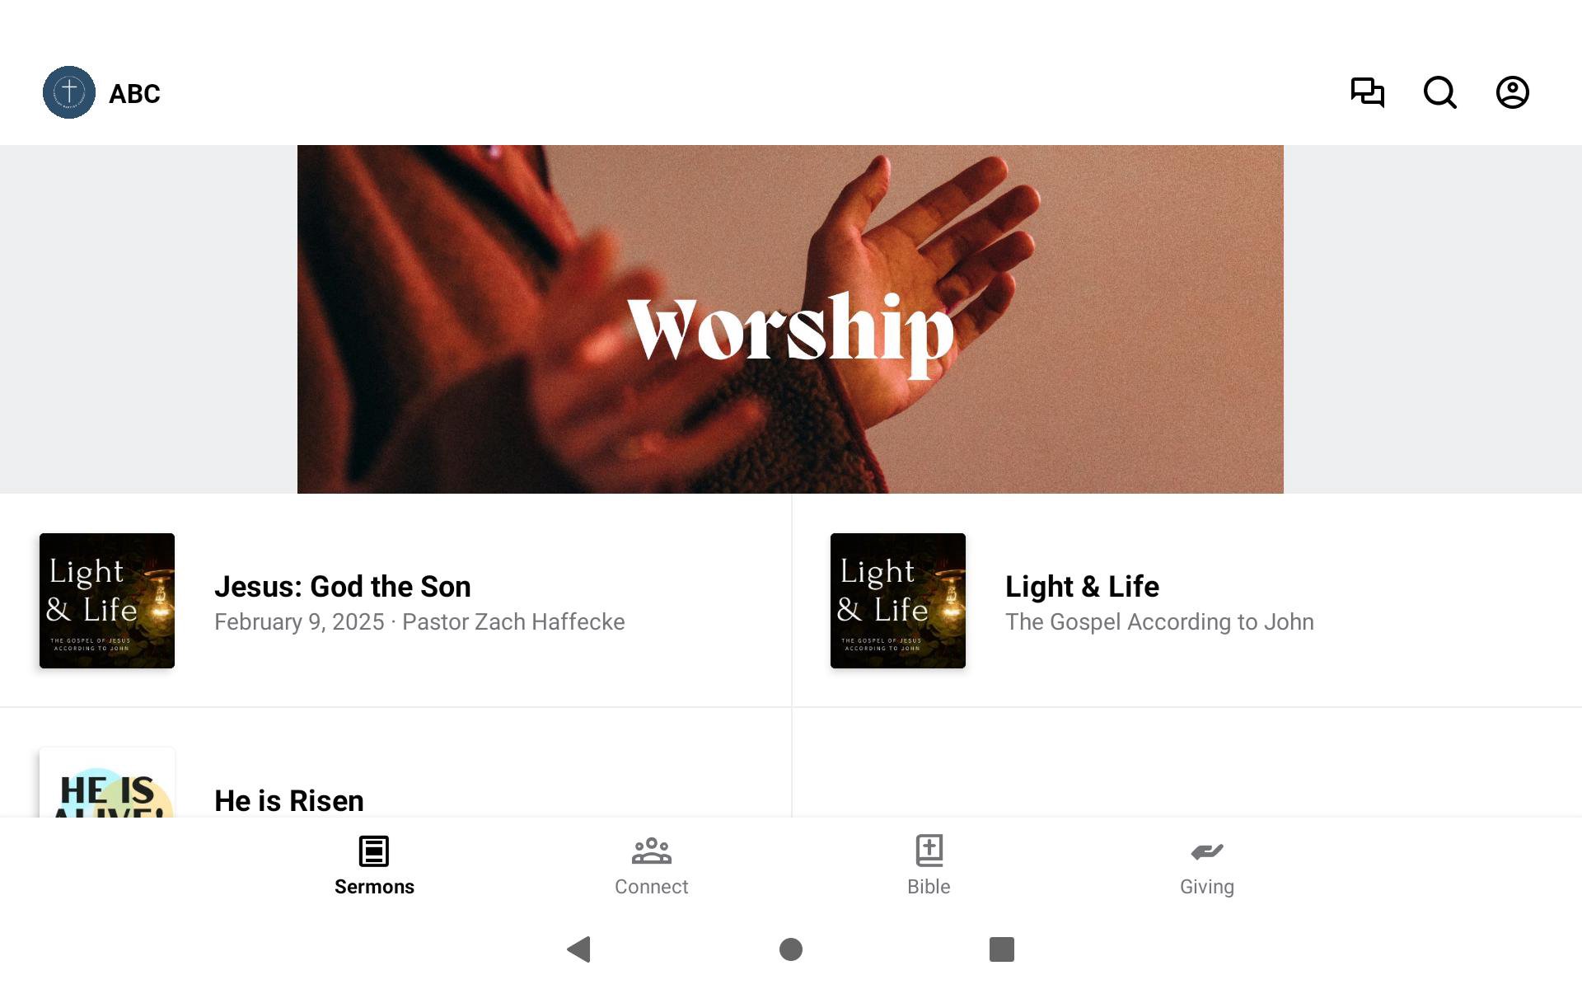Switch to the Bible tab label
This screenshot has height=989, width=1582.
pos(929,887)
